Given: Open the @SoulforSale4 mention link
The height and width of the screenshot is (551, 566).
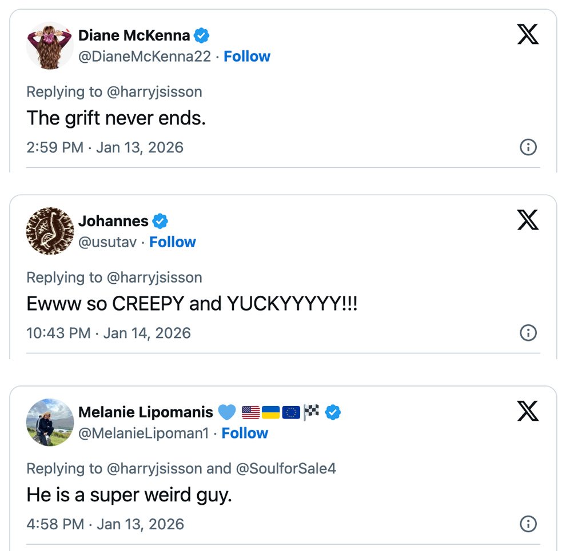Looking at the screenshot, I should (x=286, y=469).
